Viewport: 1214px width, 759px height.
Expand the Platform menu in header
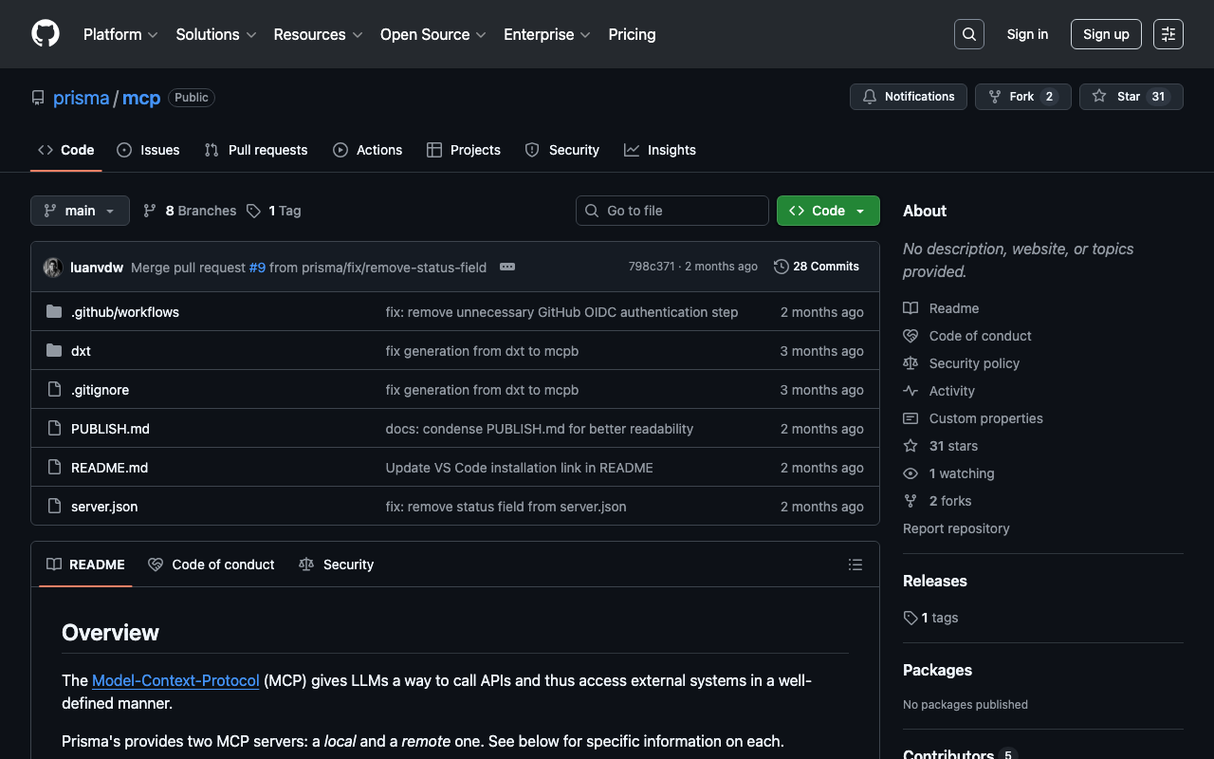[121, 34]
